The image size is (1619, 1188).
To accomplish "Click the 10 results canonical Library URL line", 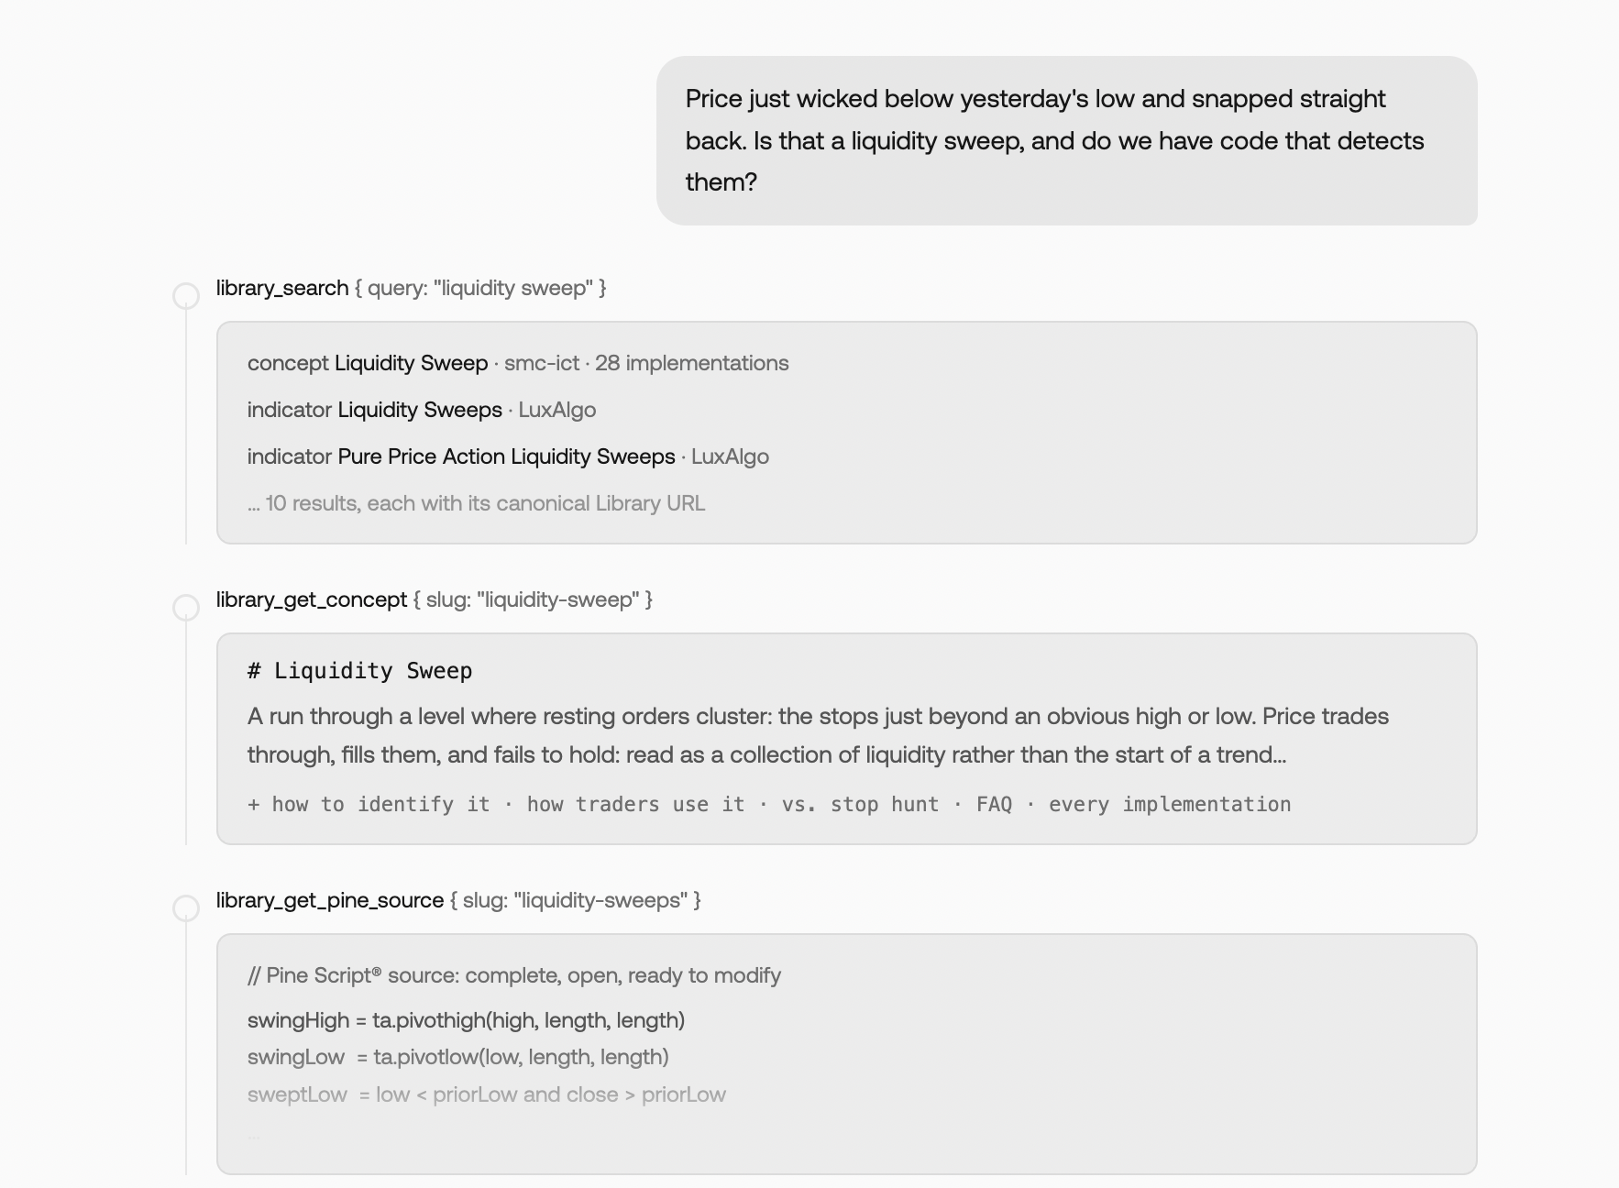I will [476, 503].
